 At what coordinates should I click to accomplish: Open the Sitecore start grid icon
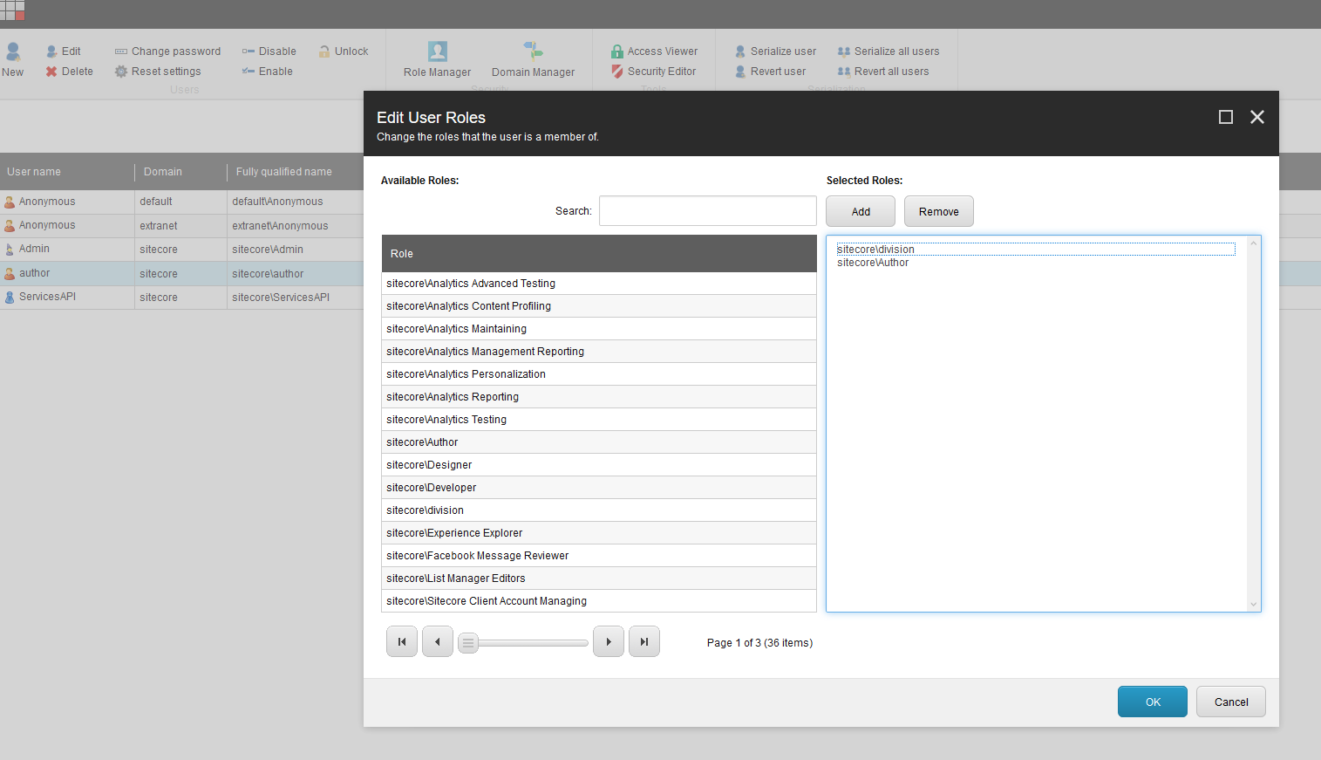click(x=12, y=10)
